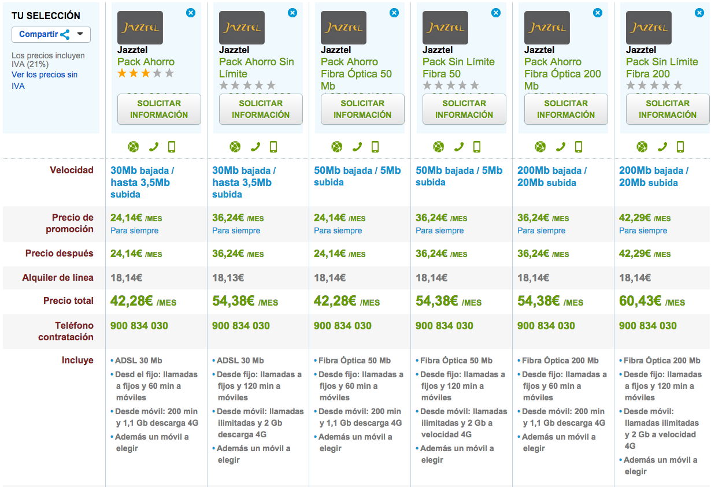This screenshot has width=711, height=487.
Task: Click '200Mb bajada / 20Mb subida' for Pack Sin Límite Fibra 200
Action: pyautogui.click(x=654, y=177)
